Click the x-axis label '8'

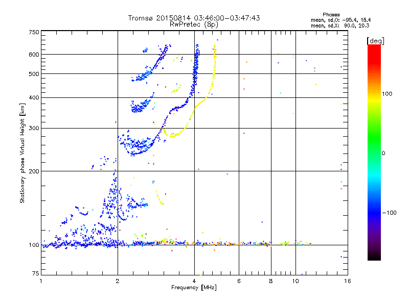click(271, 281)
